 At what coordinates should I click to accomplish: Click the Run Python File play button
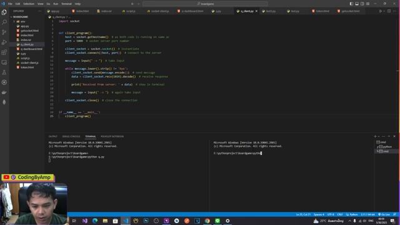click(381, 11)
